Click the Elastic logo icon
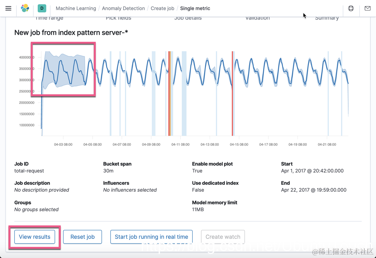The image size is (376, 258). [25, 8]
